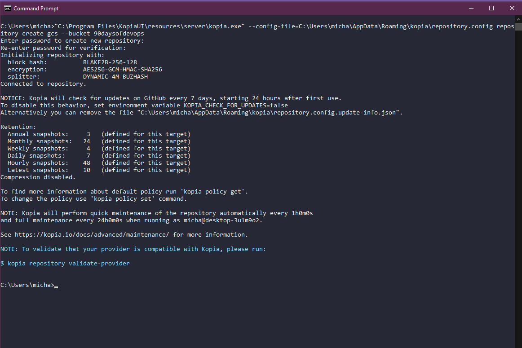Click the blinking cursor at the final prompt
This screenshot has width=522, height=348.
pyautogui.click(x=56, y=286)
